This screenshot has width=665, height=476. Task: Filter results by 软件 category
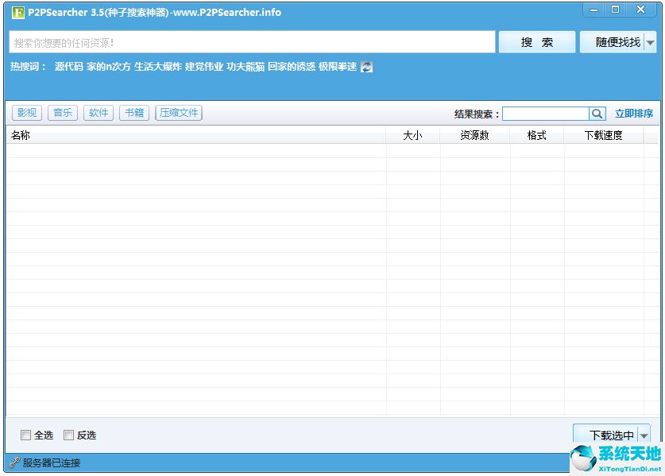(99, 113)
